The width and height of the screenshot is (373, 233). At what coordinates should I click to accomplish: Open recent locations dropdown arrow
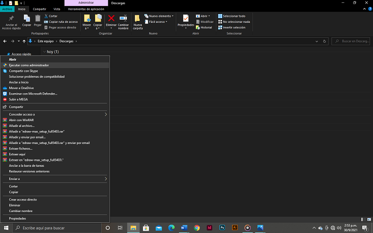19,41
